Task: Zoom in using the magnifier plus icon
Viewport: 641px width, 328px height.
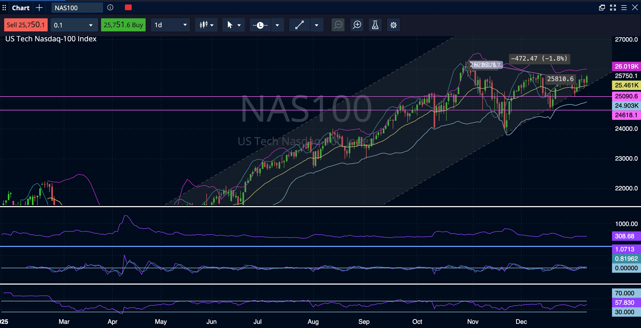Action: pos(357,25)
